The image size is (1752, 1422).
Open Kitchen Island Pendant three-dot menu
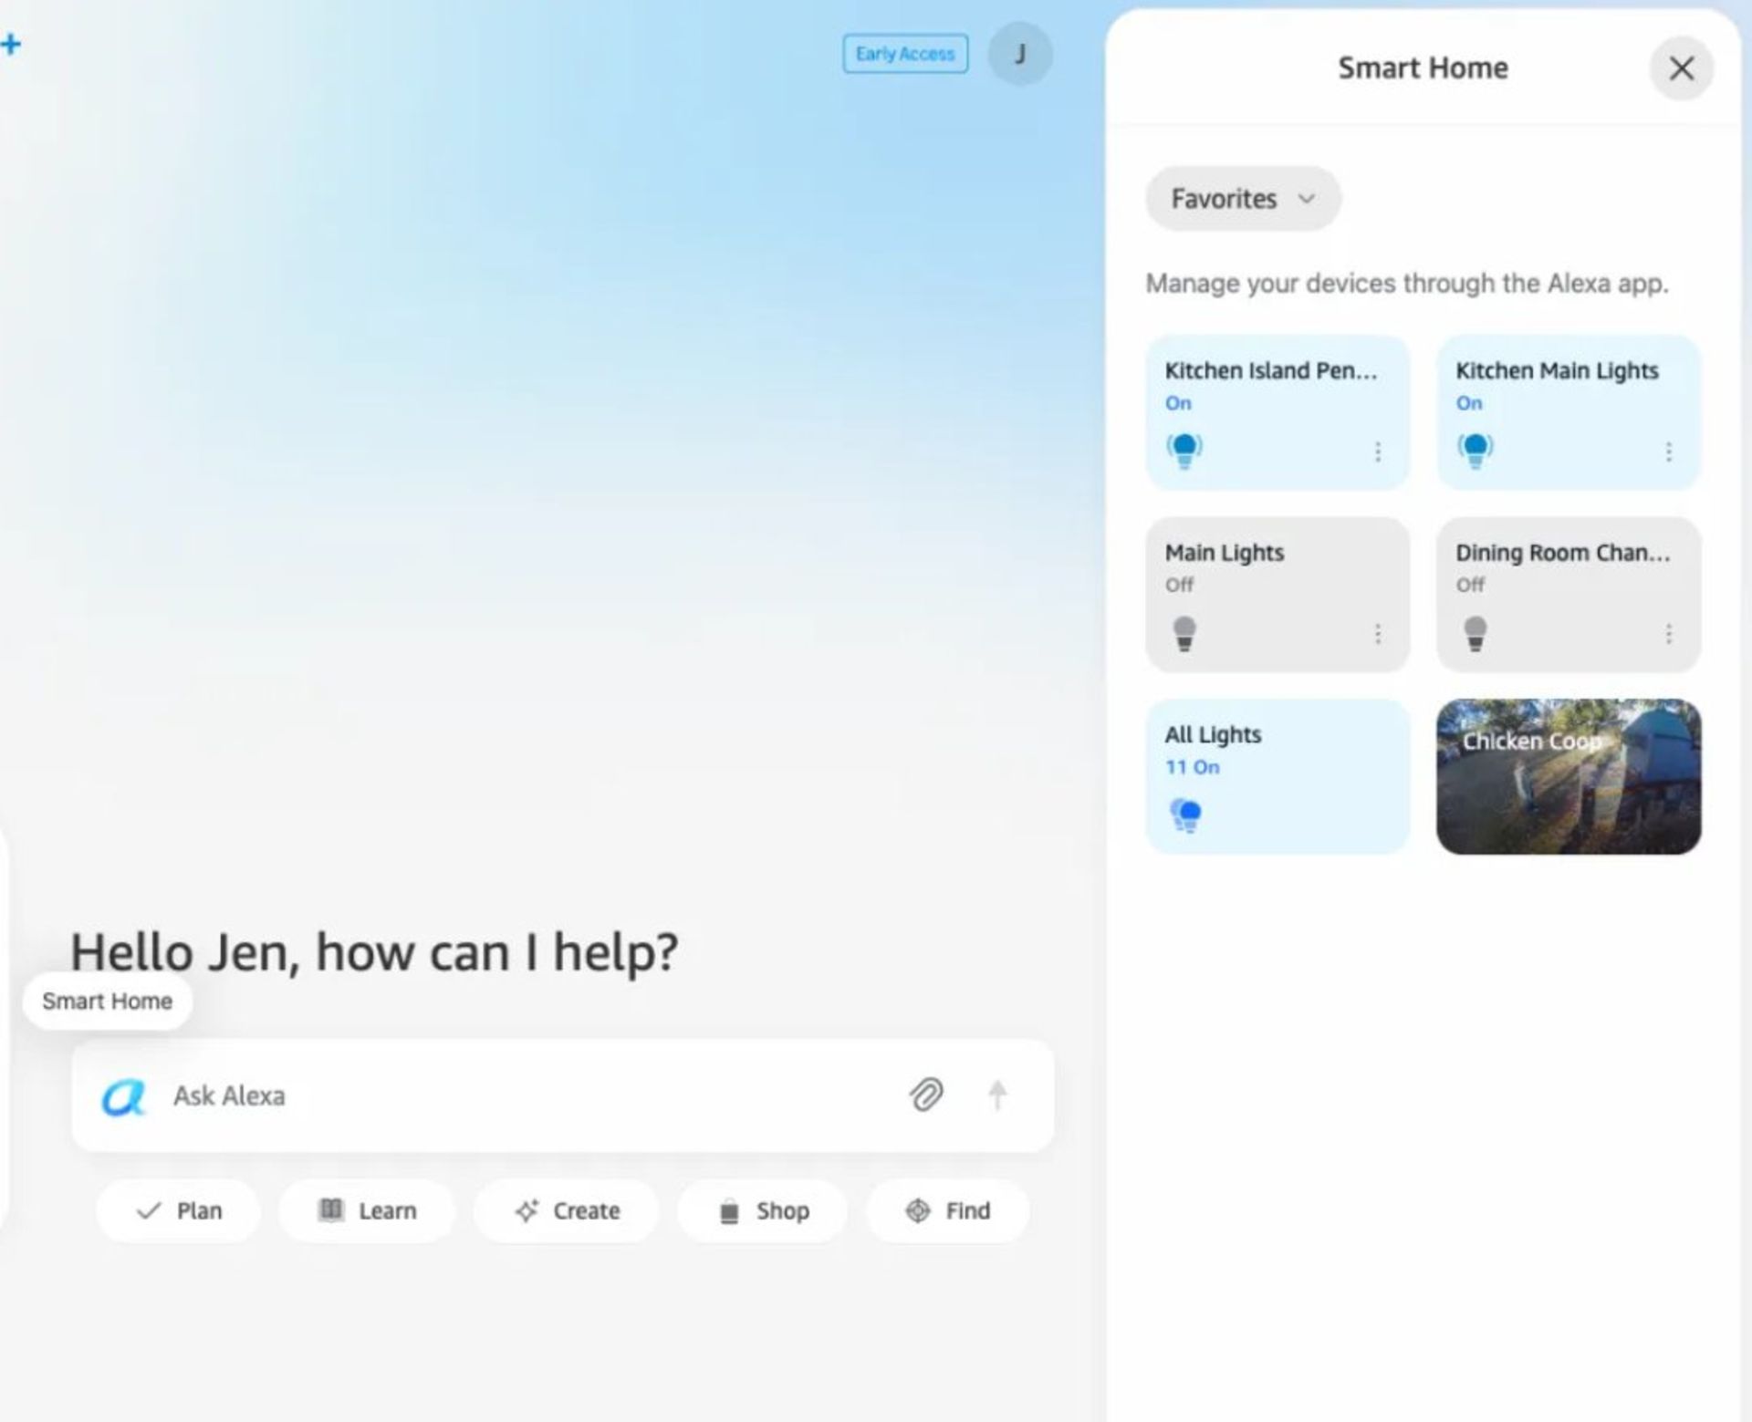[1377, 452]
